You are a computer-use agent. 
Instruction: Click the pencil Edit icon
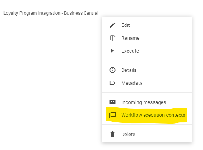click(x=112, y=25)
